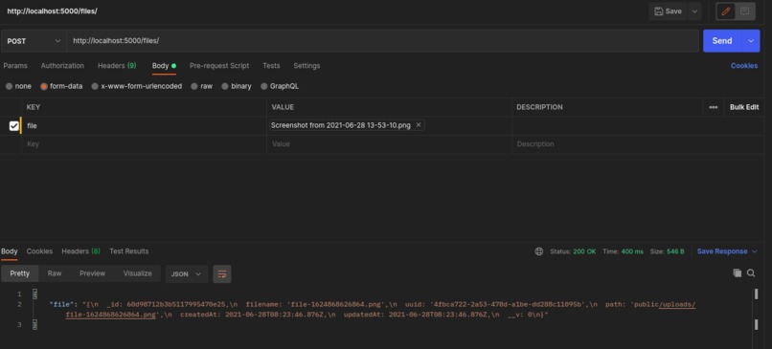Switch to Preview response view
This screenshot has width=772, height=349.
[x=93, y=273]
